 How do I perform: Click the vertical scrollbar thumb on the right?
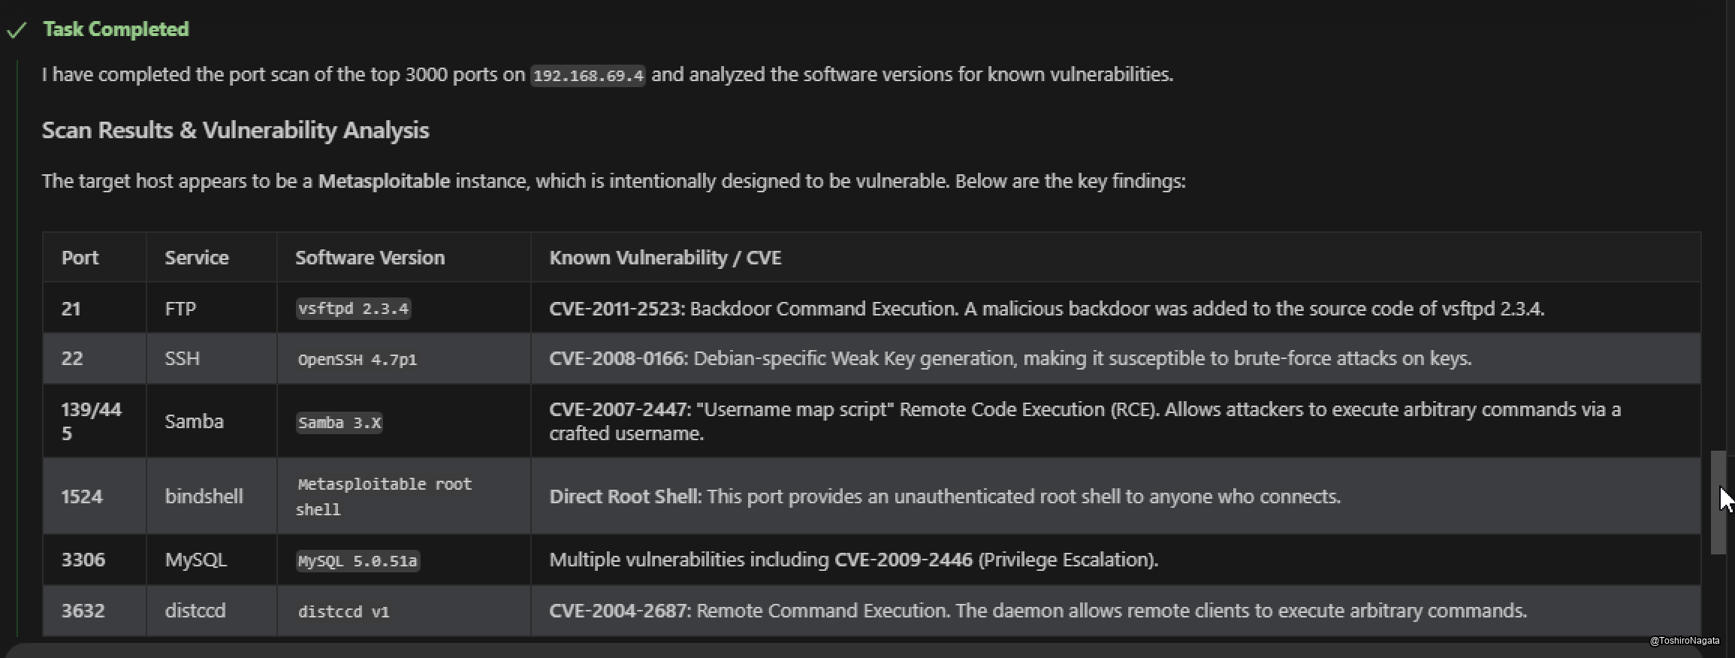pyautogui.click(x=1718, y=502)
